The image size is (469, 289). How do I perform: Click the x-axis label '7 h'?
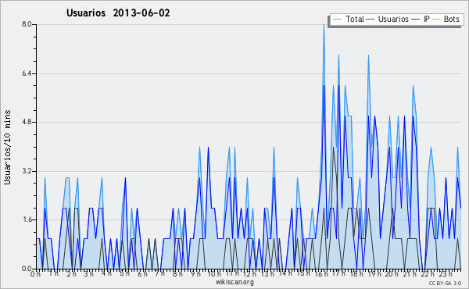point(159,273)
